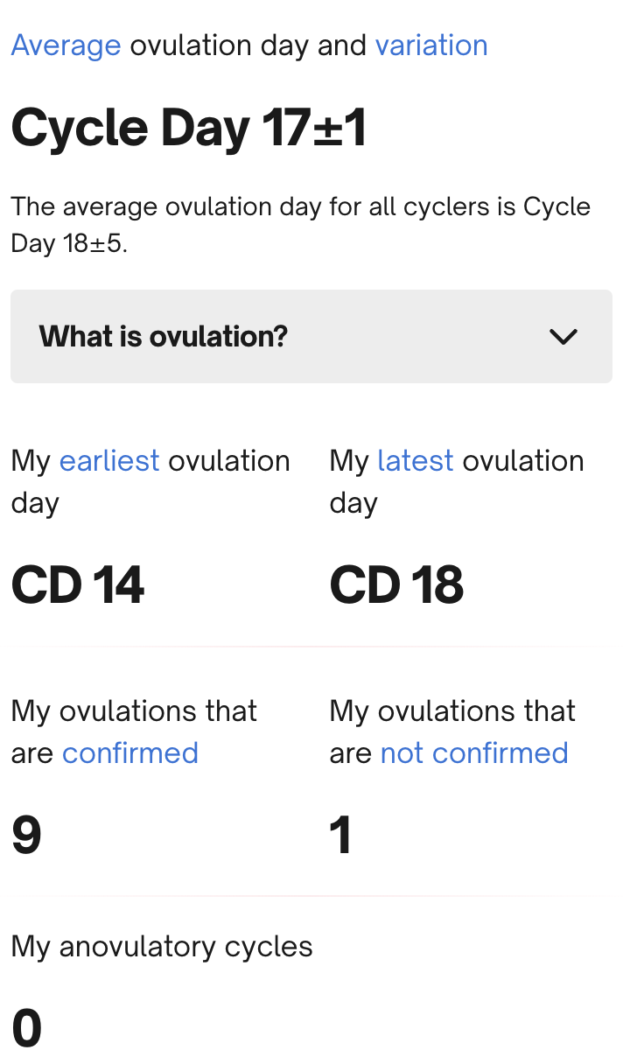623x1064 pixels.
Task: Select the confirmed ovulations count 9
Action: [26, 836]
